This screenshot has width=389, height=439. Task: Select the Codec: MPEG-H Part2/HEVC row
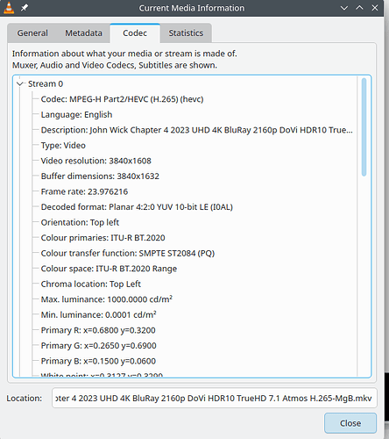pos(122,99)
